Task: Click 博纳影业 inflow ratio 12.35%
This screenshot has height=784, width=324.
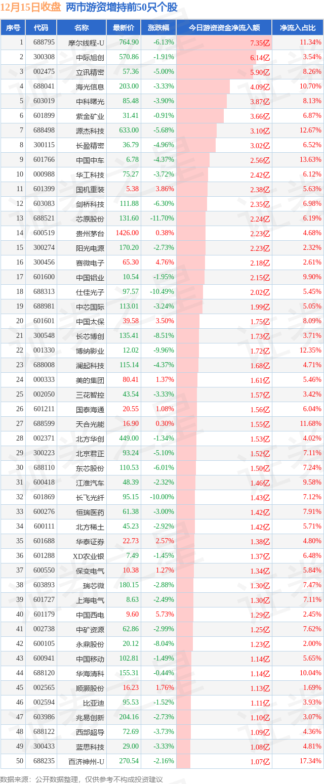Action: pos(311,351)
